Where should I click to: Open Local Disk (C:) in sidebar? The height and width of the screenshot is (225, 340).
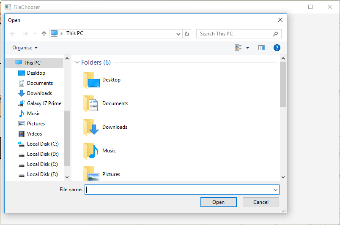tap(38, 144)
